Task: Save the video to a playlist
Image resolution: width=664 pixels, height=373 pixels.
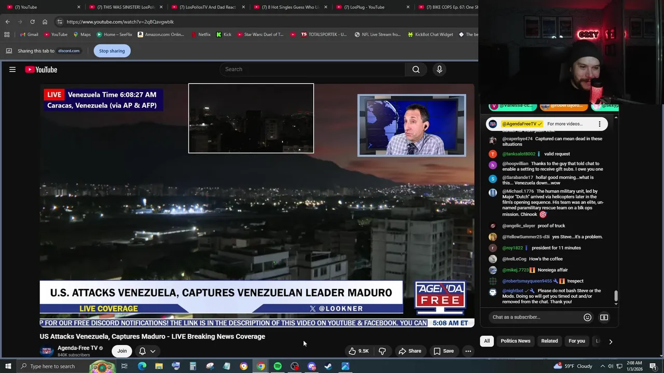Action: pyautogui.click(x=444, y=351)
